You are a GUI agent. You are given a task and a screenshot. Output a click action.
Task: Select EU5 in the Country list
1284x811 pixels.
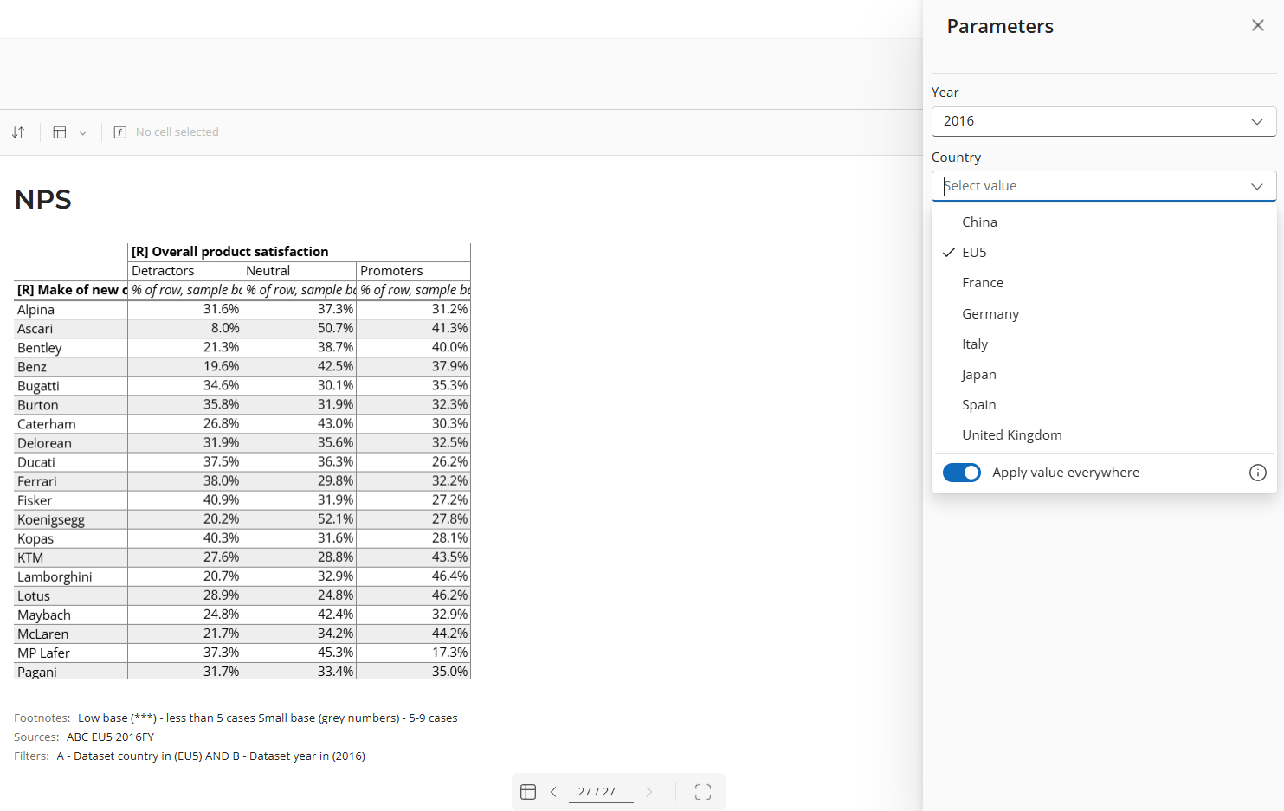tap(1104, 253)
